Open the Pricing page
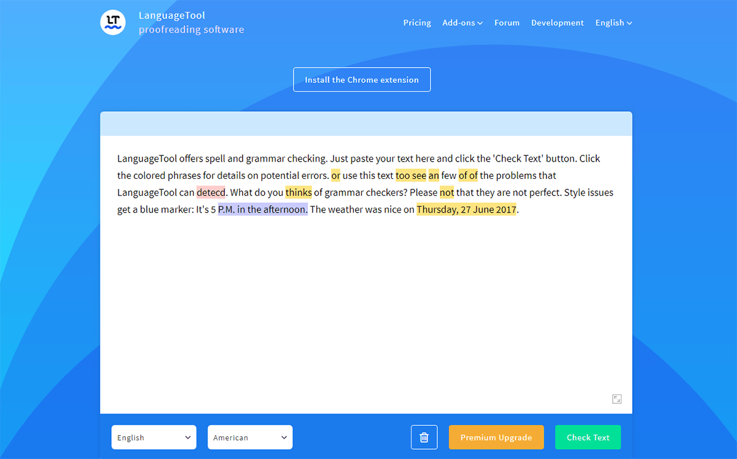Viewport: 737px width, 459px height. (x=417, y=23)
